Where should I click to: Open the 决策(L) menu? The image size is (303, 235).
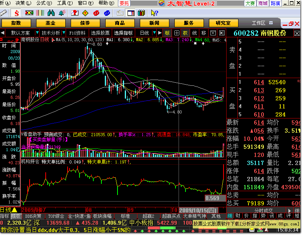pos(23,3)
